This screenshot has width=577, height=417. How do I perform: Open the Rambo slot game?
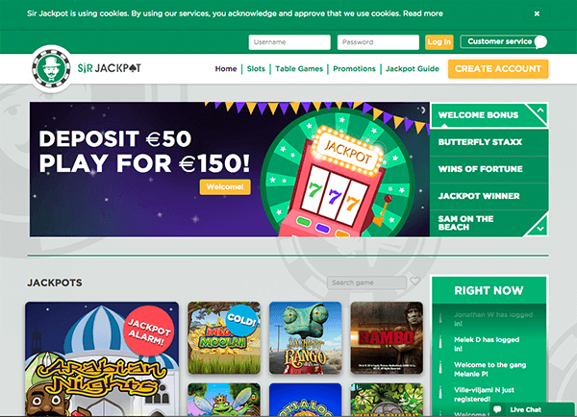[x=387, y=337]
